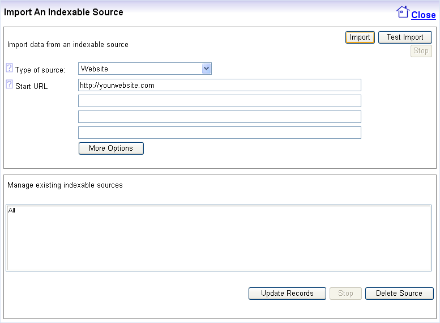
Task: Click the Update Records button
Action: point(287,294)
